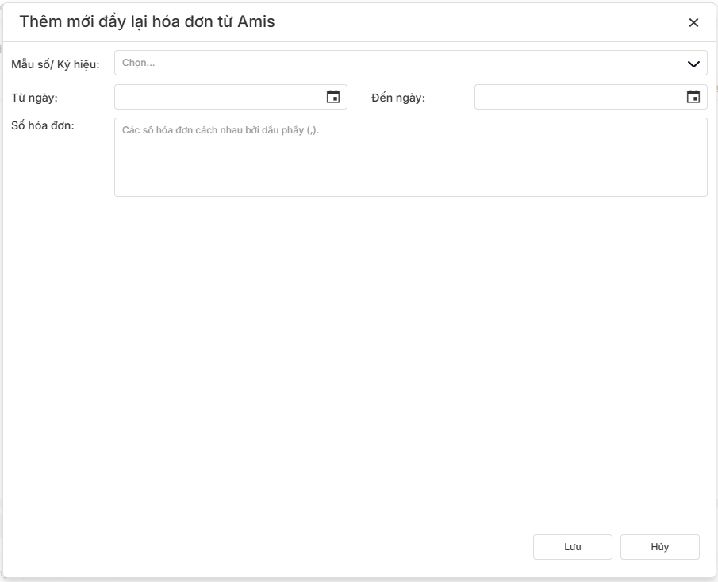The width and height of the screenshot is (718, 582).
Task: Click the 'Đến ngày:' label
Action: (x=398, y=98)
